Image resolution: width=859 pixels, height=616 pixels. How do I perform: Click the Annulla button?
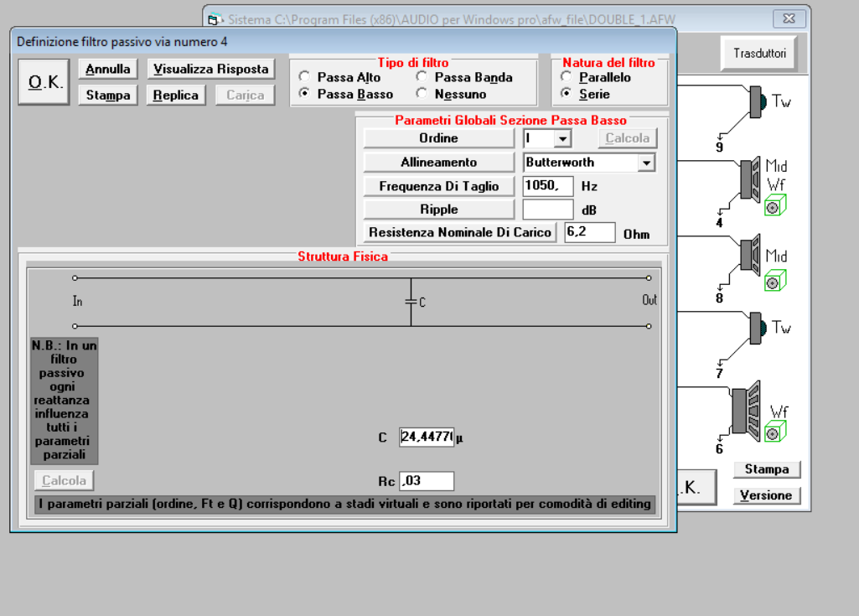[108, 69]
